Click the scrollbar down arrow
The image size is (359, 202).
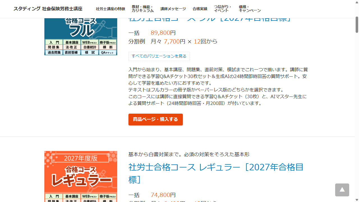[357, 200]
